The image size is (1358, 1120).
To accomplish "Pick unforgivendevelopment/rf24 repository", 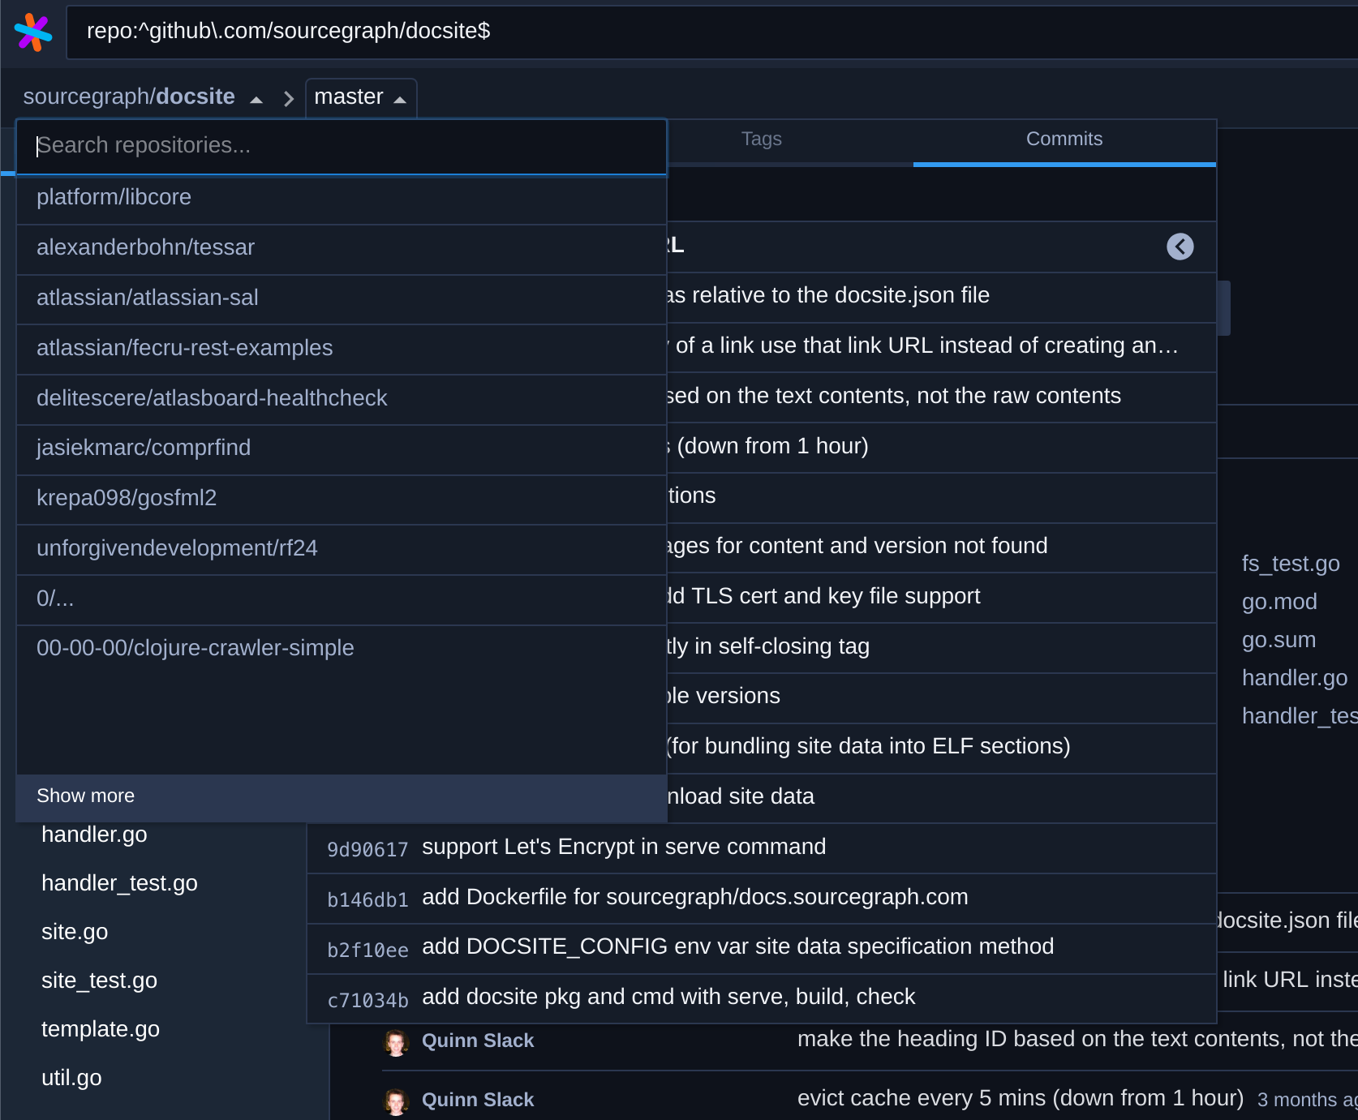I will click(342, 549).
